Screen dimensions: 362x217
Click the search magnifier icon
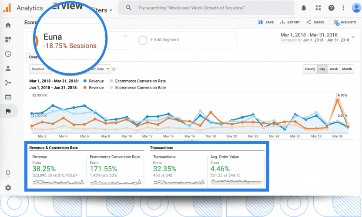[x=129, y=8]
